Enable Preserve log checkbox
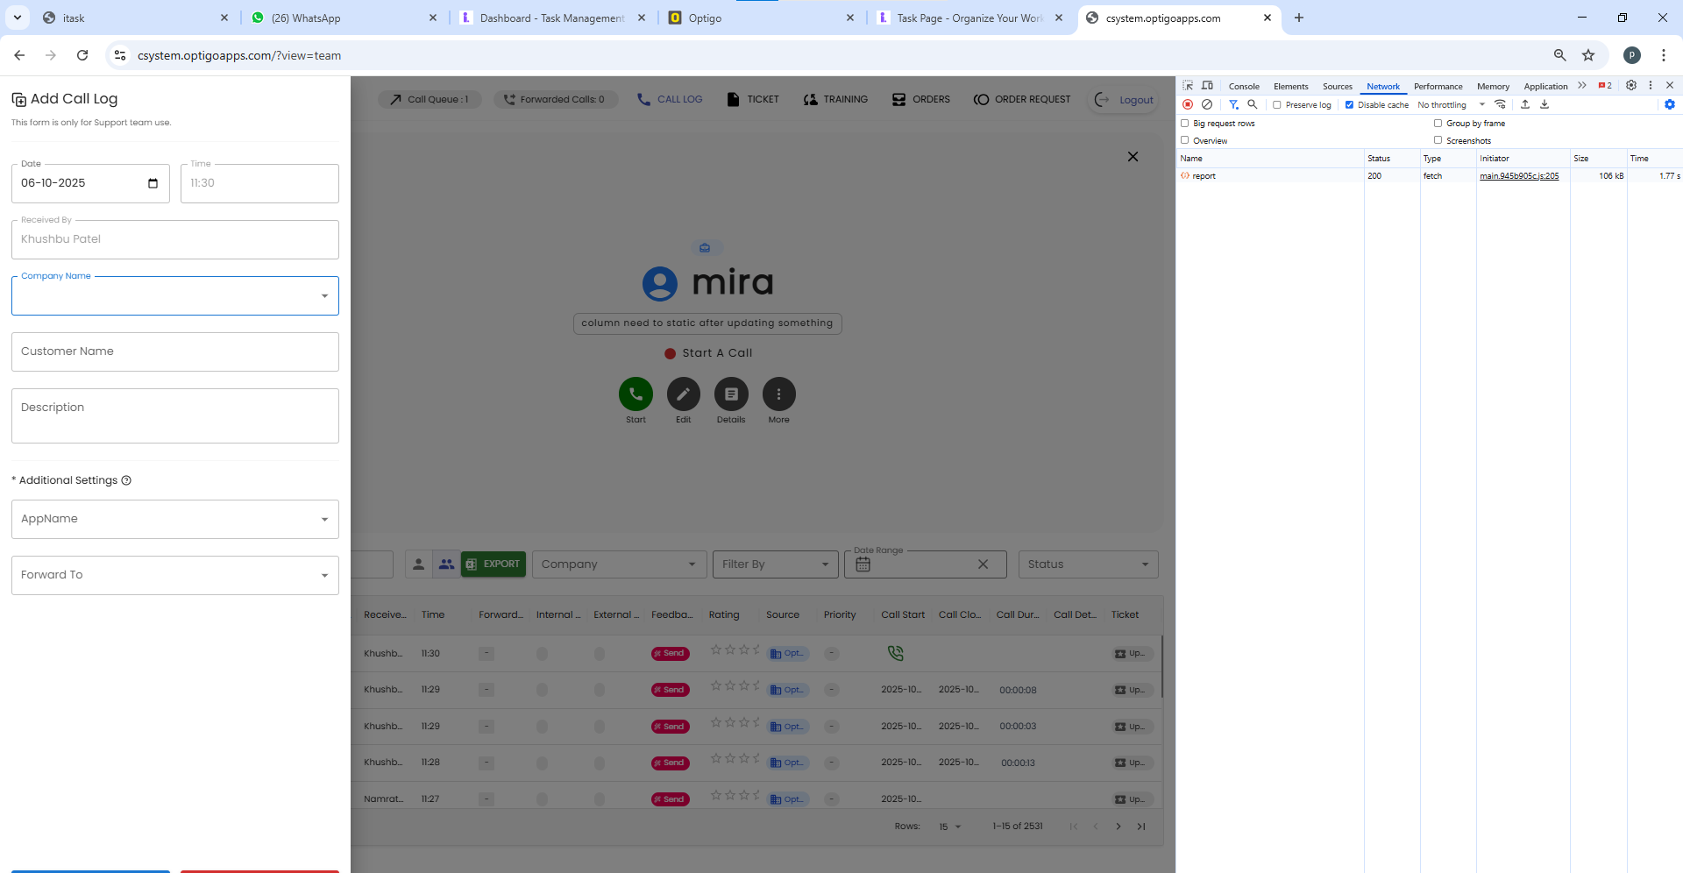Viewport: 1683px width, 873px height. (x=1277, y=105)
